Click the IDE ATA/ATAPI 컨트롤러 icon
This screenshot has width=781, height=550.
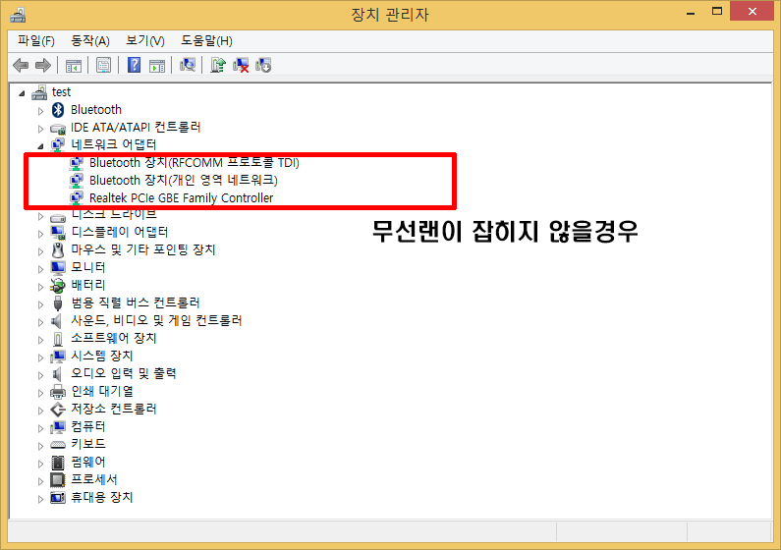58,128
